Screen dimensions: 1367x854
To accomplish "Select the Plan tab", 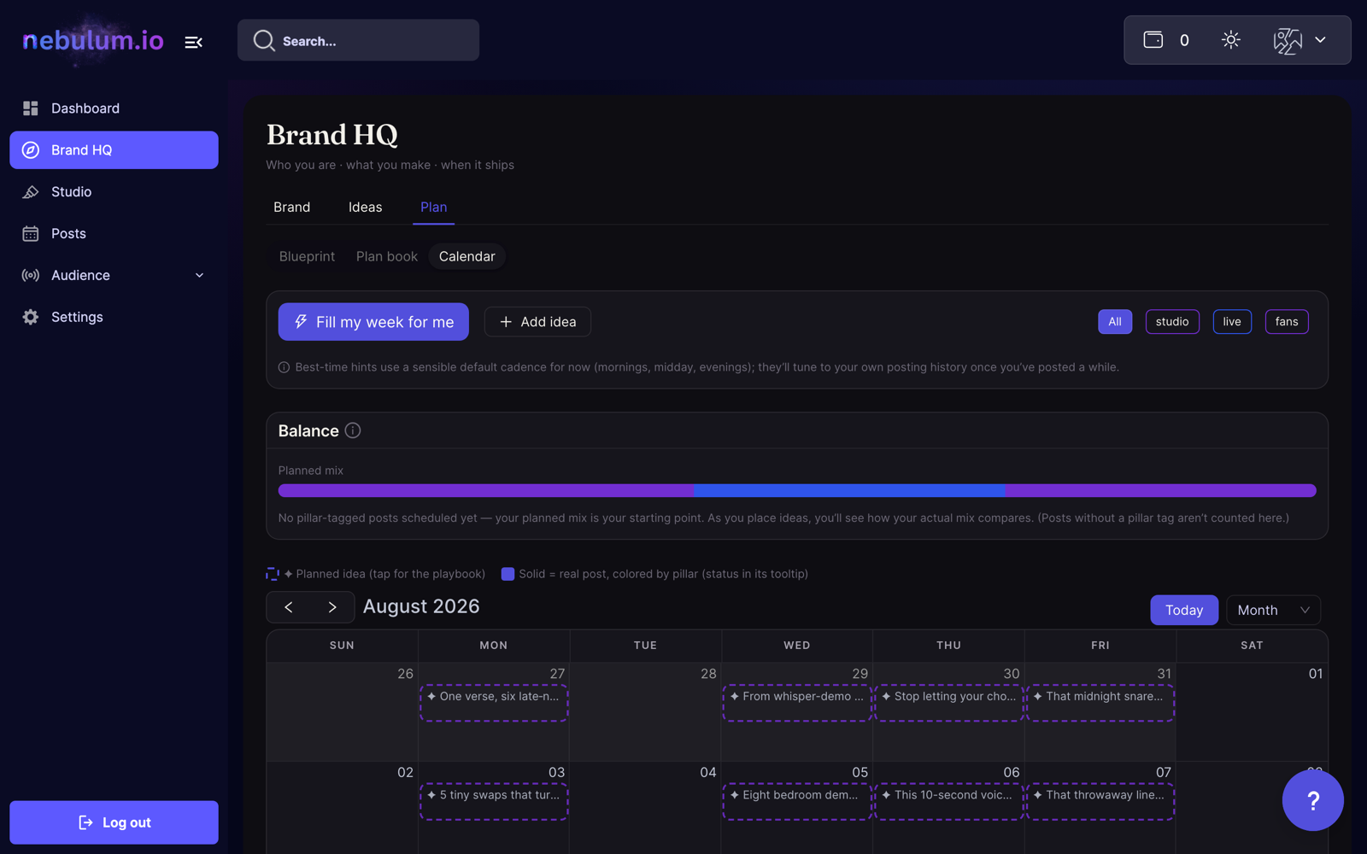I will 433,208.
